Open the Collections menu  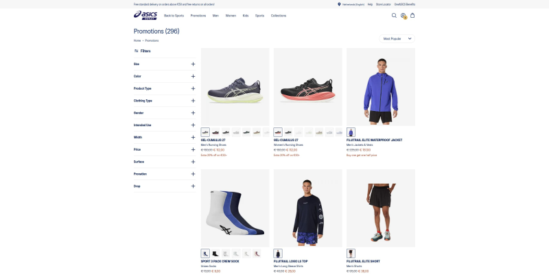click(279, 16)
